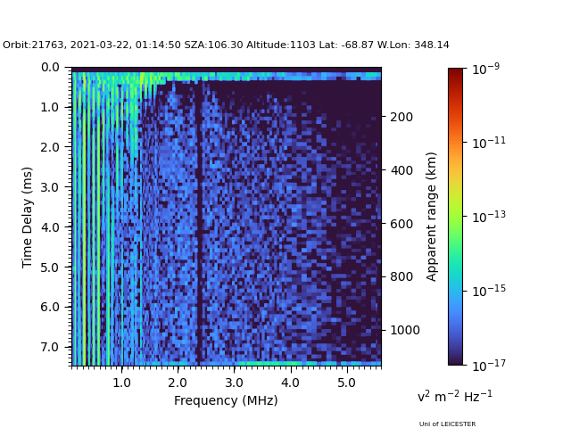Click the dark vertical stripe near 2.4 MHz
This screenshot has width=571, height=428.
click(199, 222)
